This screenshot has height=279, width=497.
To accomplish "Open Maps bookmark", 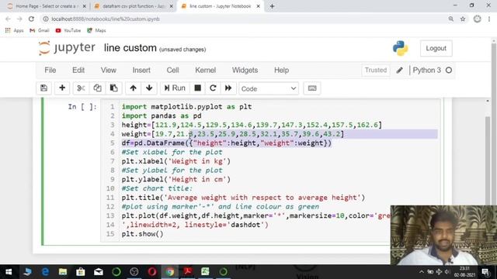I will [x=96, y=31].
